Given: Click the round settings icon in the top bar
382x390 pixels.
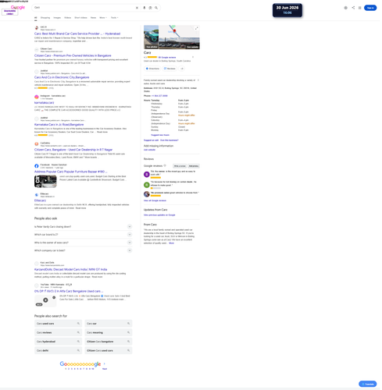Looking at the screenshot, I should tap(346, 8).
